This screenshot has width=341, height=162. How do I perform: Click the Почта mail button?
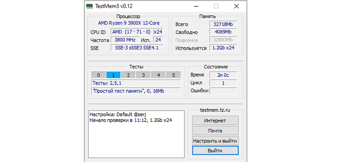tap(215, 131)
